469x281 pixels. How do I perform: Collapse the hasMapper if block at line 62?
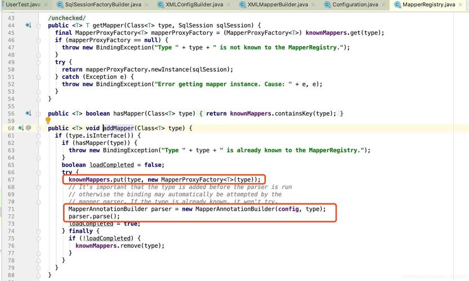39,143
